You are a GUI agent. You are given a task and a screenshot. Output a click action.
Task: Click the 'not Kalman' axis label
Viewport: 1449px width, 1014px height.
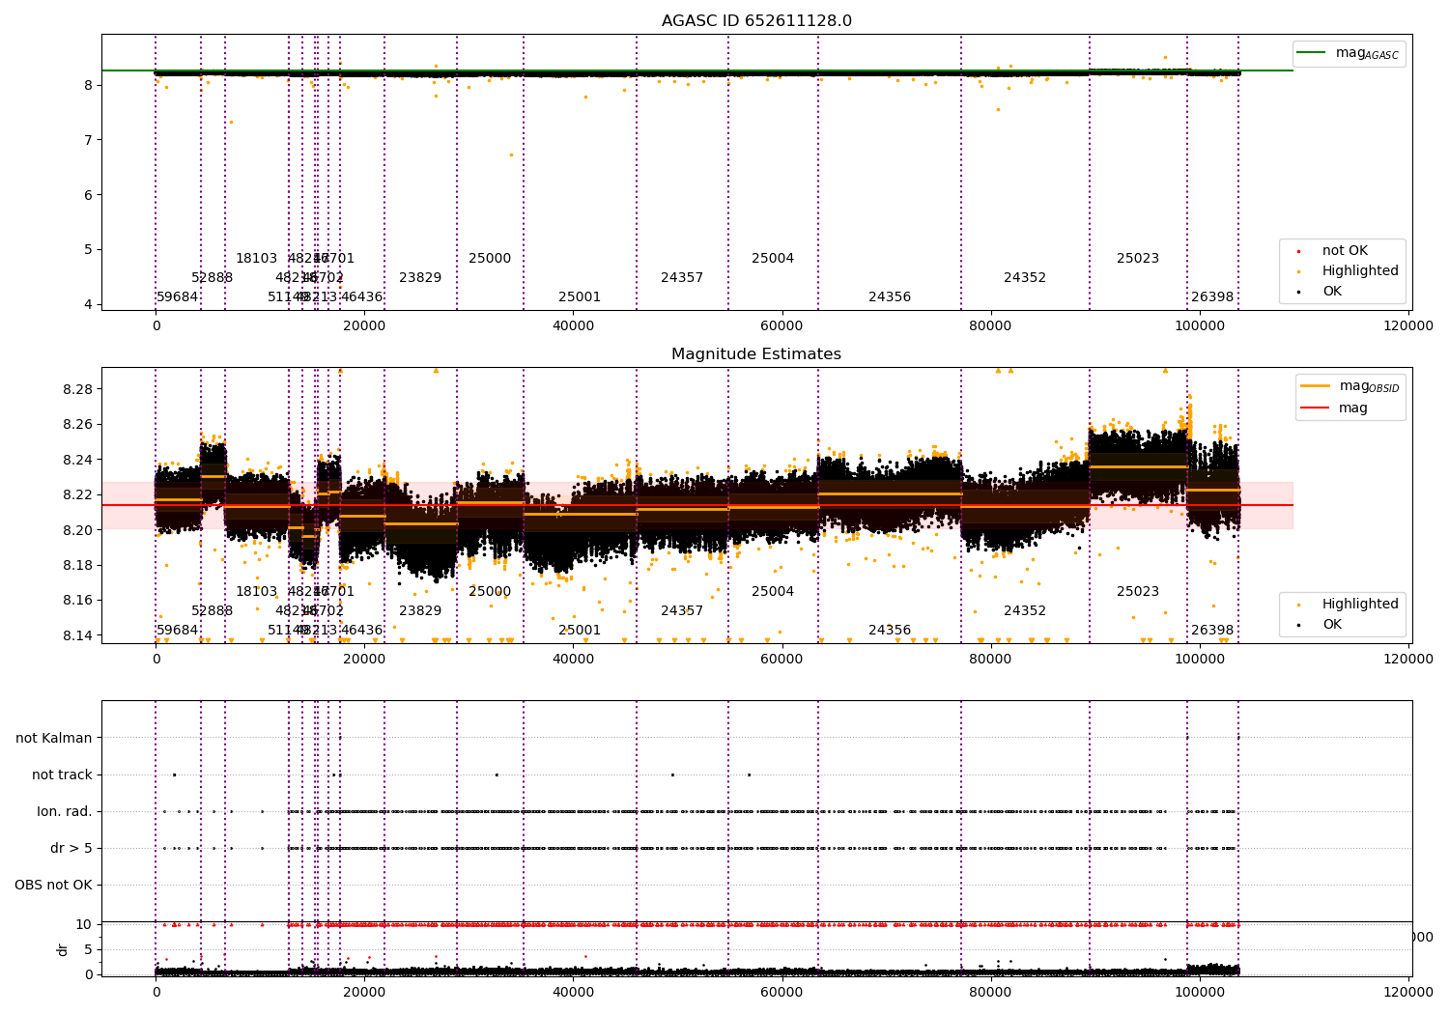tap(54, 738)
